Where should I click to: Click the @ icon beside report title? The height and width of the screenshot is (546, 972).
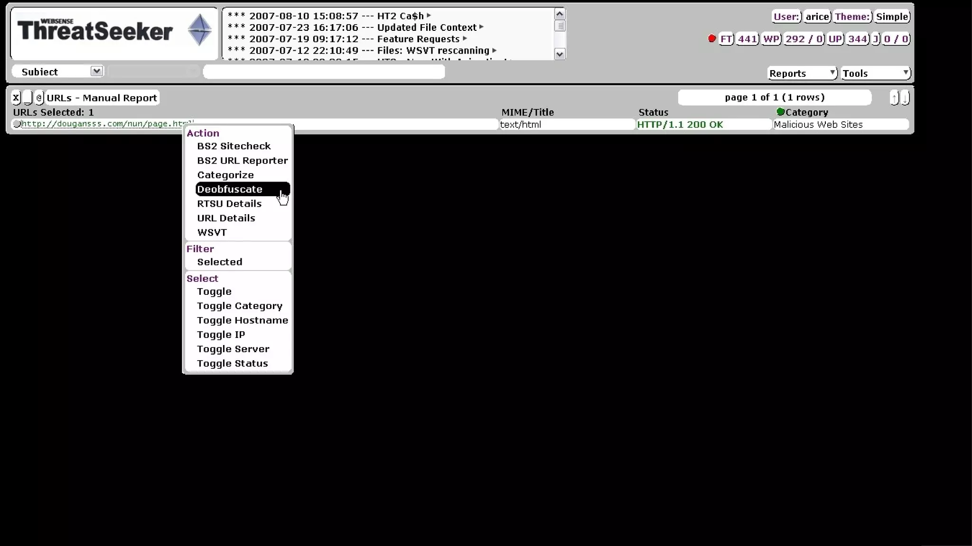click(x=39, y=98)
